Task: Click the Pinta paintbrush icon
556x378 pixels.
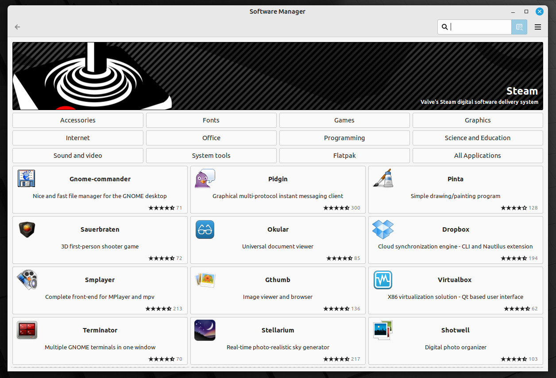Action: pos(382,179)
